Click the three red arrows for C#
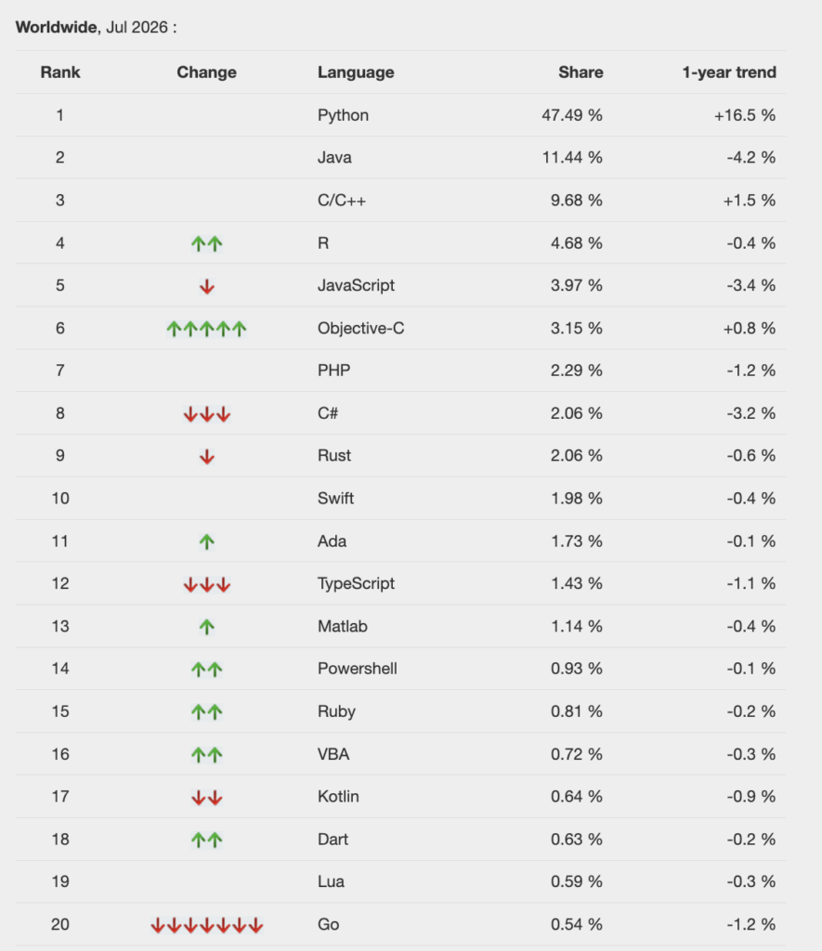 tap(207, 414)
